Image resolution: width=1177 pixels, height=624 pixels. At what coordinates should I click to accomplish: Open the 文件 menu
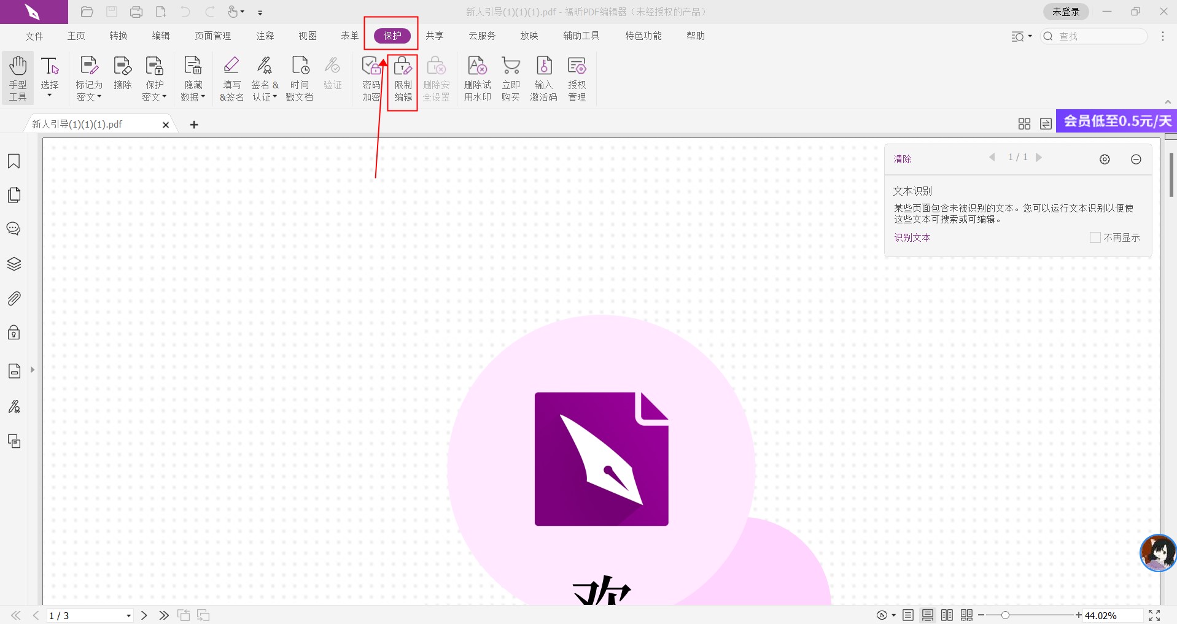click(x=34, y=36)
